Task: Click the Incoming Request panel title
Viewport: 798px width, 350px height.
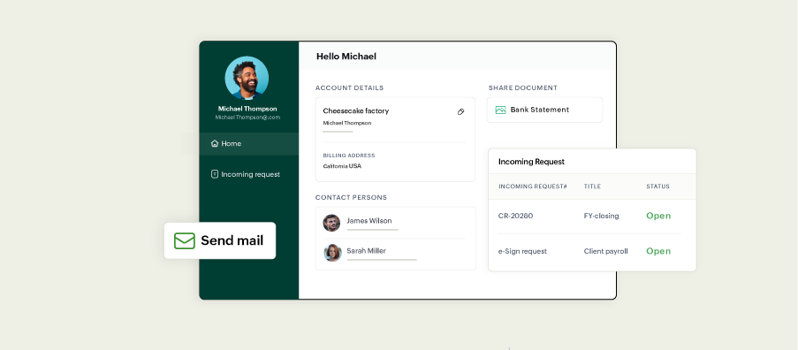Action: [x=531, y=162]
